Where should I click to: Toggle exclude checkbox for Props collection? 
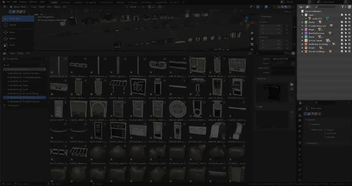[342, 29]
